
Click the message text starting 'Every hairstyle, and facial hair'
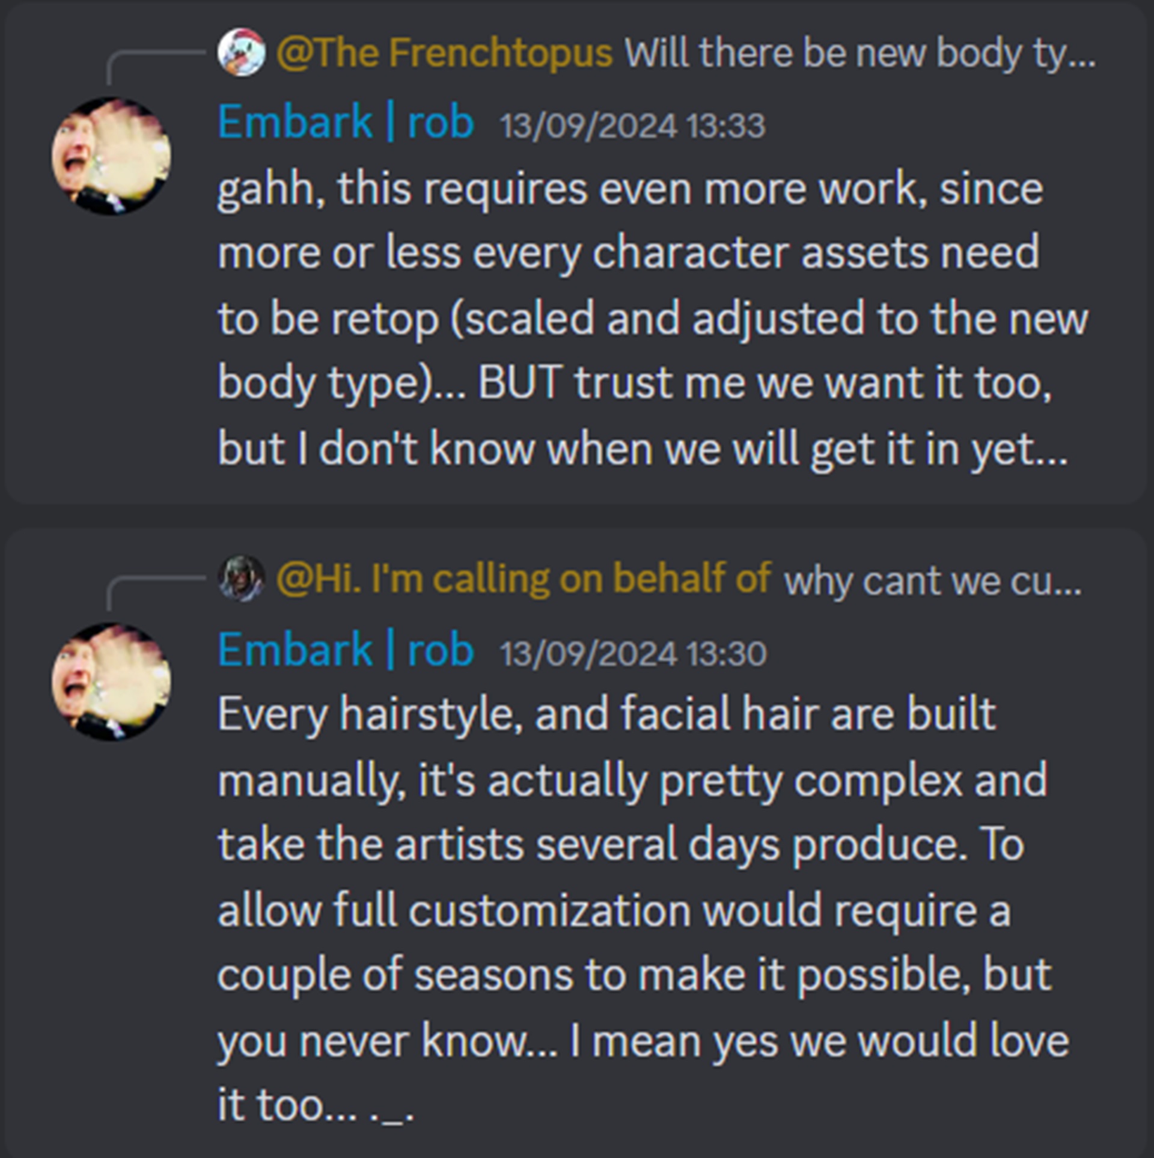pos(643,909)
